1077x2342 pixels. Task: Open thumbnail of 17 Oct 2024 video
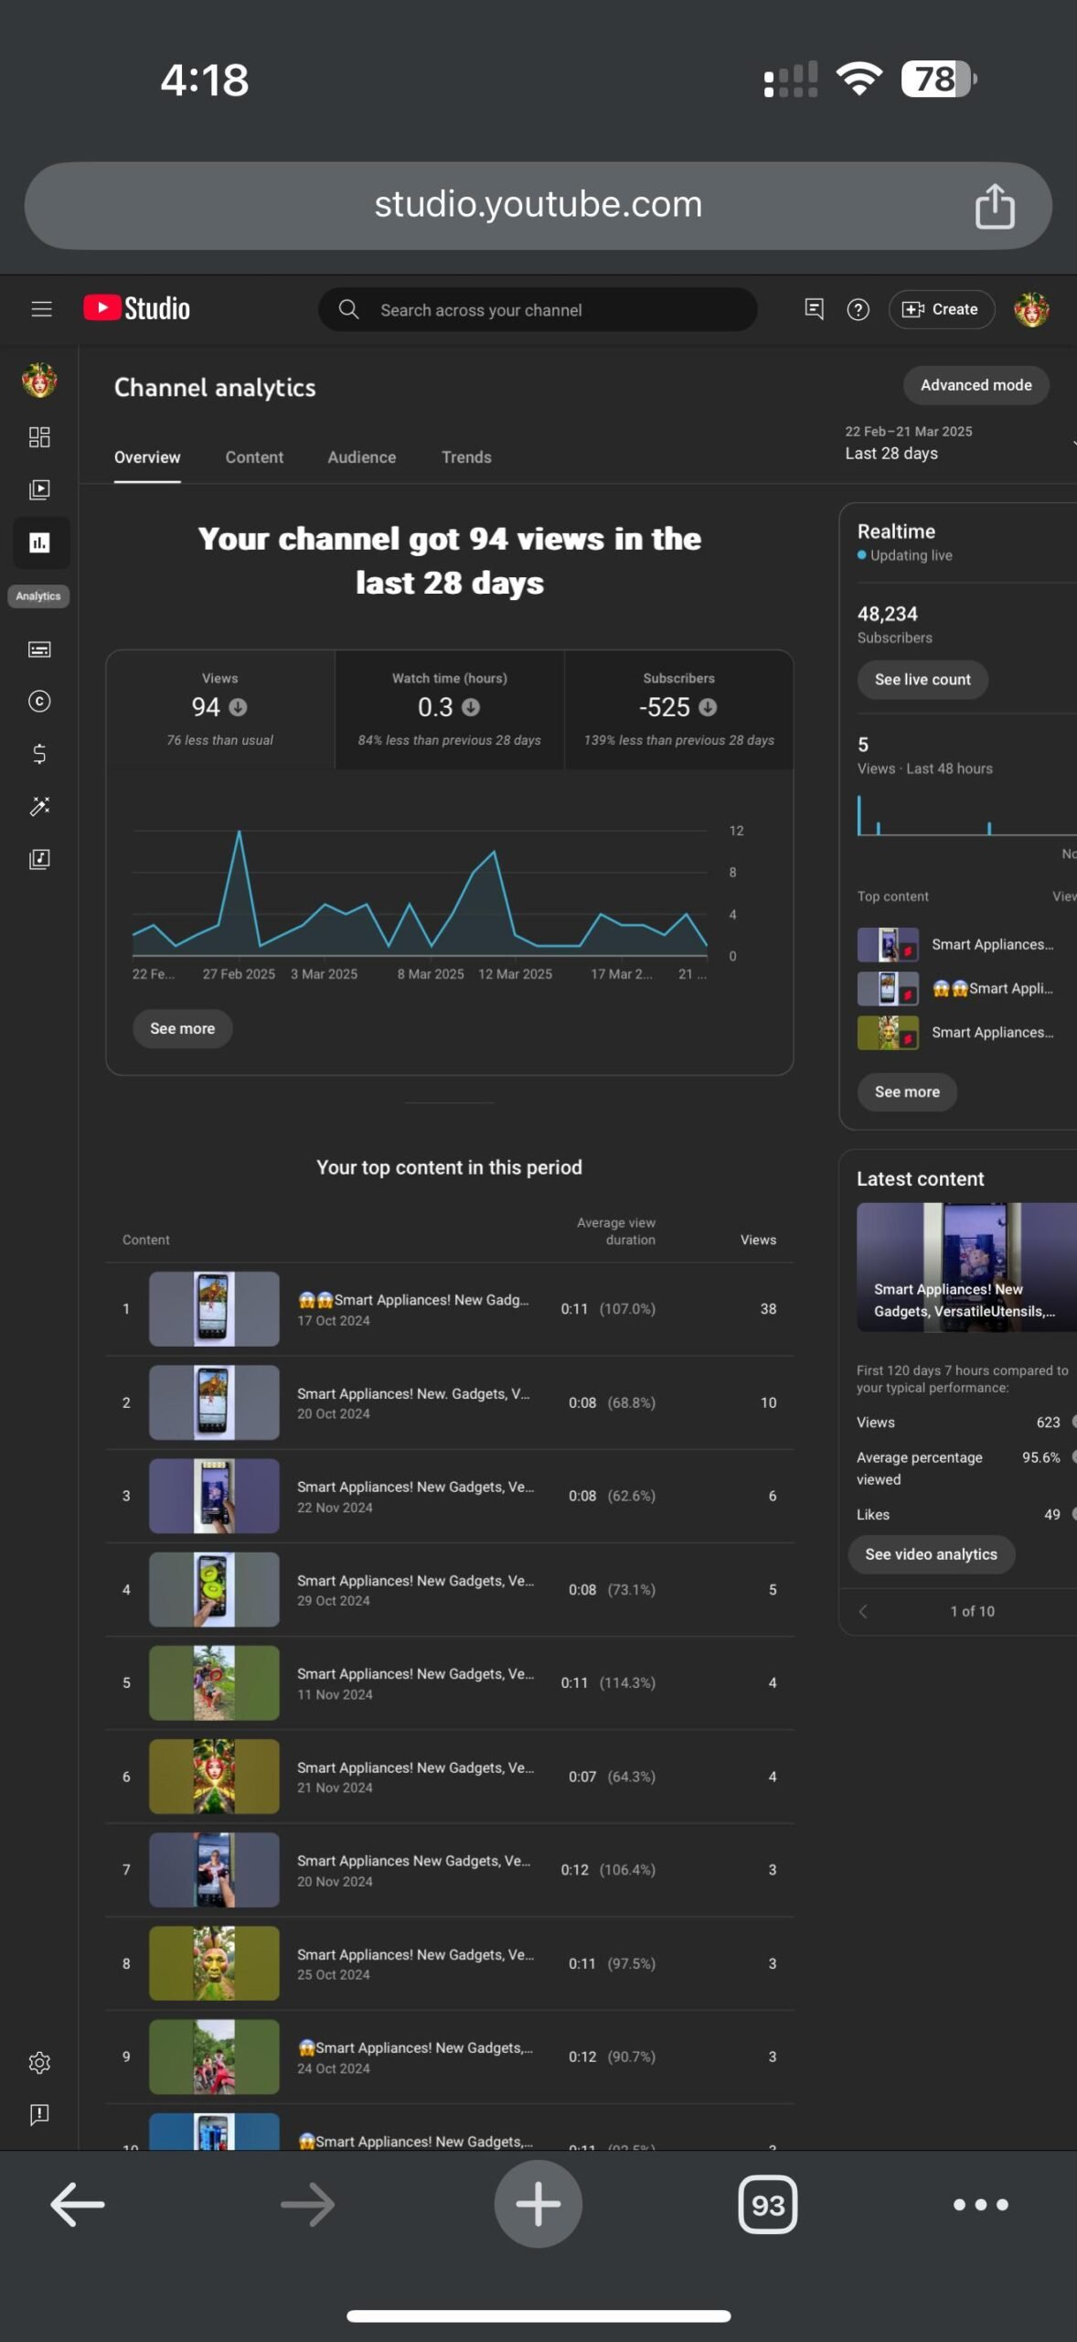pos(214,1309)
